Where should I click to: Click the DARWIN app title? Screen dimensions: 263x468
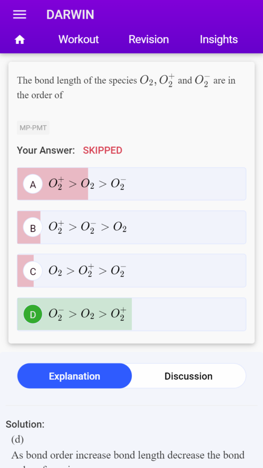70,15
